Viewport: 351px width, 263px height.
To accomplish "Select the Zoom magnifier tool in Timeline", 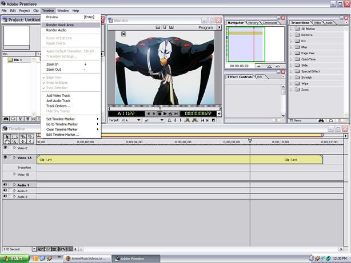I will [14, 141].
